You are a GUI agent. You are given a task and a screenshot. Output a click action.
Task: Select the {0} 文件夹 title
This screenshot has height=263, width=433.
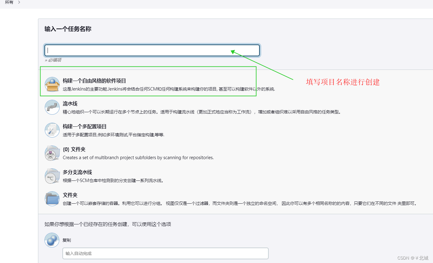click(x=74, y=149)
